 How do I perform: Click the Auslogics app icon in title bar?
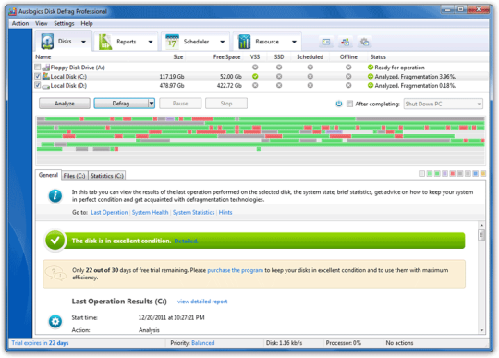[12, 11]
